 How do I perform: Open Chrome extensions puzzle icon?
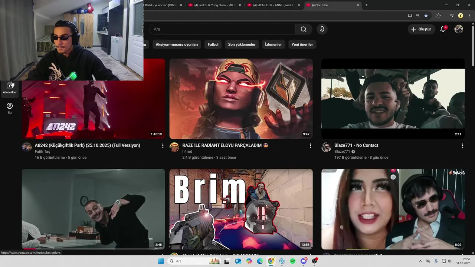click(438, 16)
